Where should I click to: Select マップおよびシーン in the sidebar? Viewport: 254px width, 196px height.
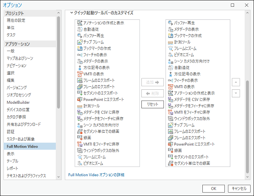click(30, 58)
